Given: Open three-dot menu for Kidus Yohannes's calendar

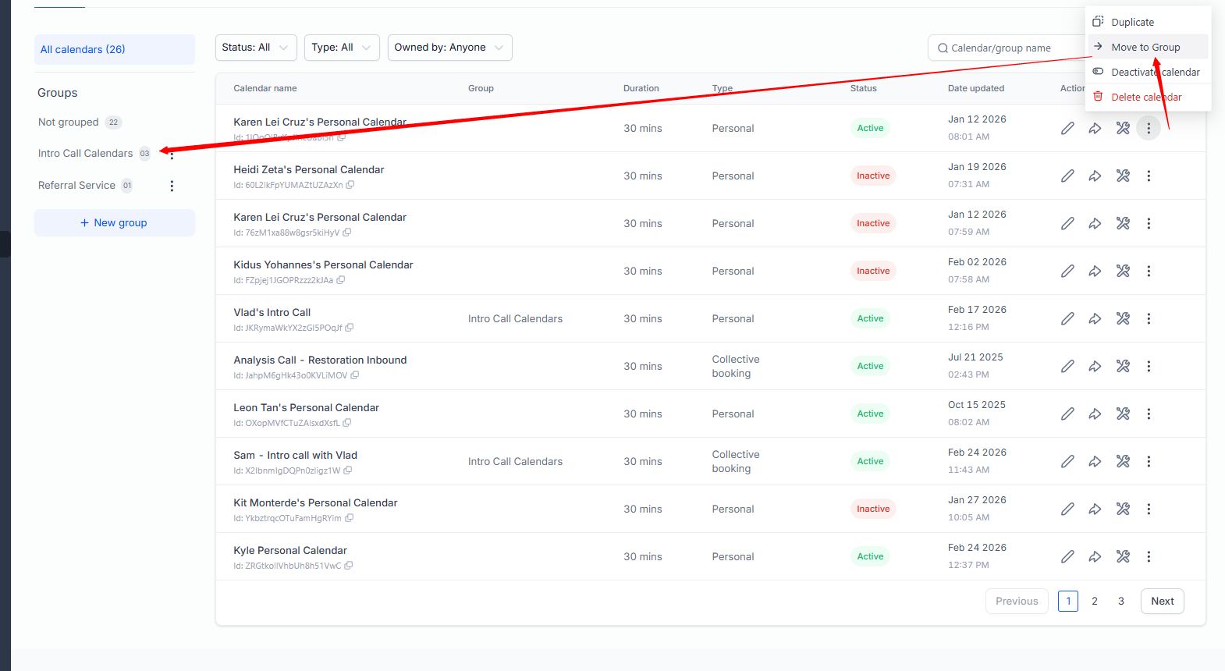Looking at the screenshot, I should tap(1148, 272).
